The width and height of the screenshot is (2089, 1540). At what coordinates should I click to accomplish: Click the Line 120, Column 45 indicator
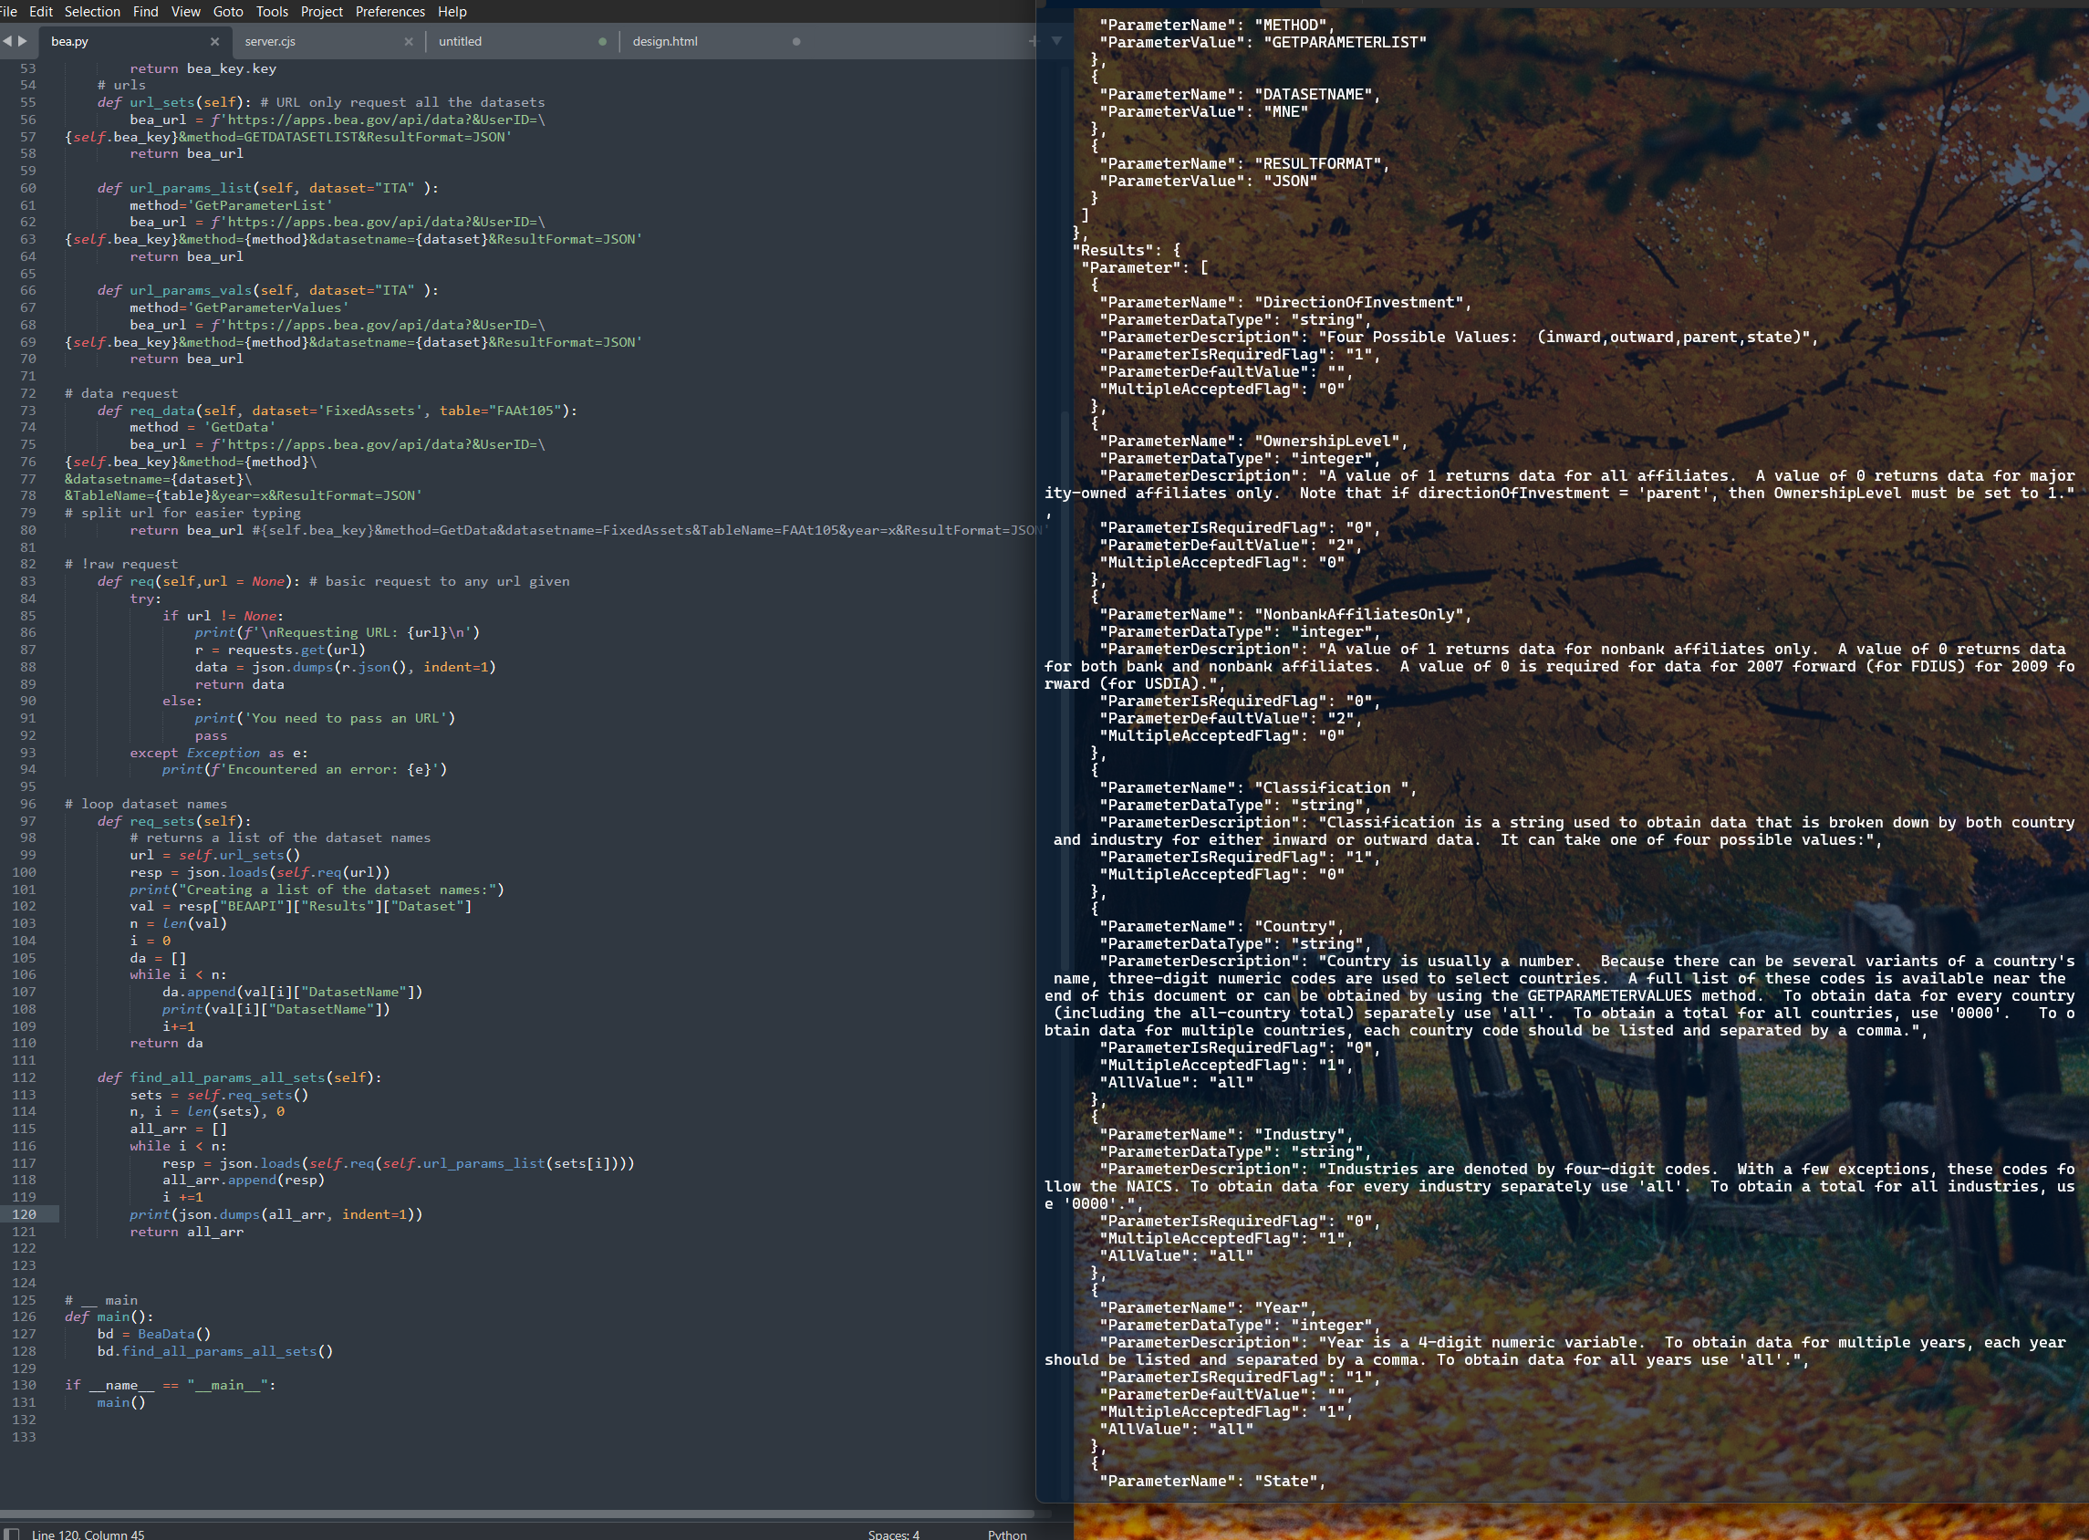88,1534
